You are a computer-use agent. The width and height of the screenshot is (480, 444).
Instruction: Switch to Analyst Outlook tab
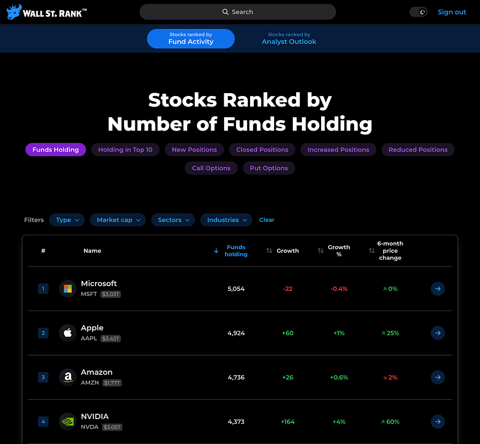(289, 38)
